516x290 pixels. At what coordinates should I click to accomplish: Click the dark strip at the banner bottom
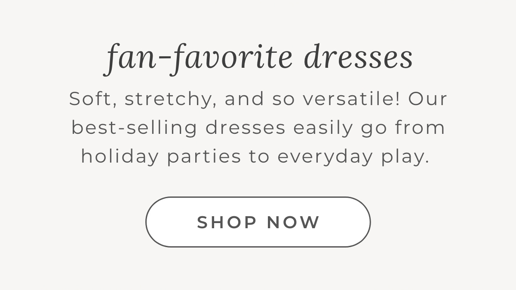click(x=258, y=289)
